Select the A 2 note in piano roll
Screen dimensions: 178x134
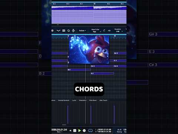[102, 73]
